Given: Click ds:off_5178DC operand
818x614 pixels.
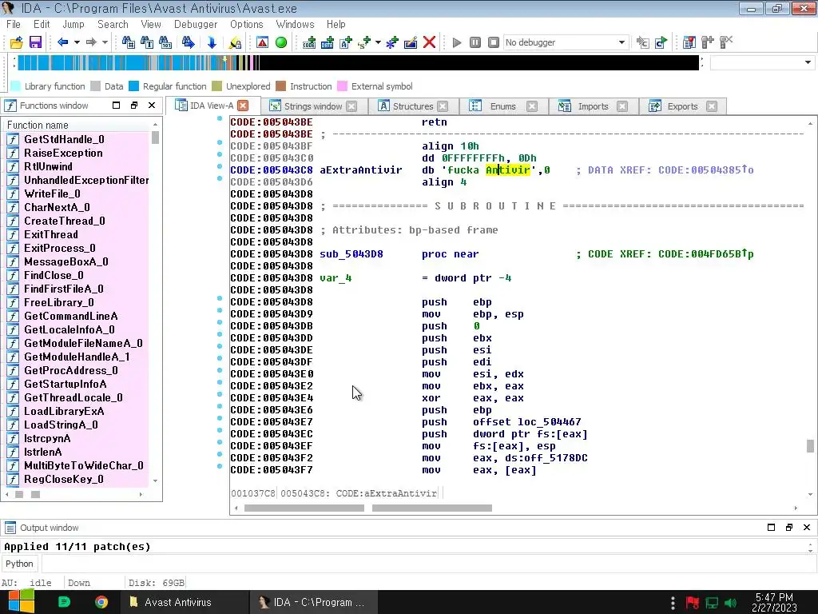Looking at the screenshot, I should click(546, 457).
